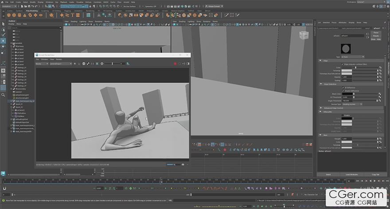Click the Type text tool shelf icon
This screenshot has height=209, width=390.
[72, 15]
